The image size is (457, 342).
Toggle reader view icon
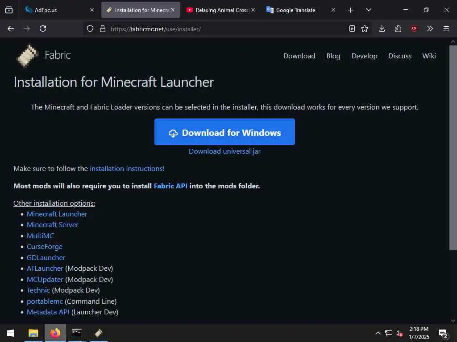(352, 28)
